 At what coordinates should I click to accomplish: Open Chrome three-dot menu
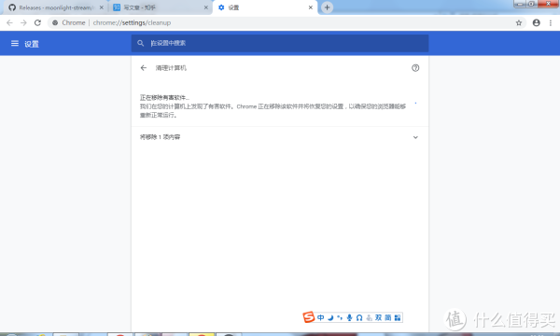[551, 22]
